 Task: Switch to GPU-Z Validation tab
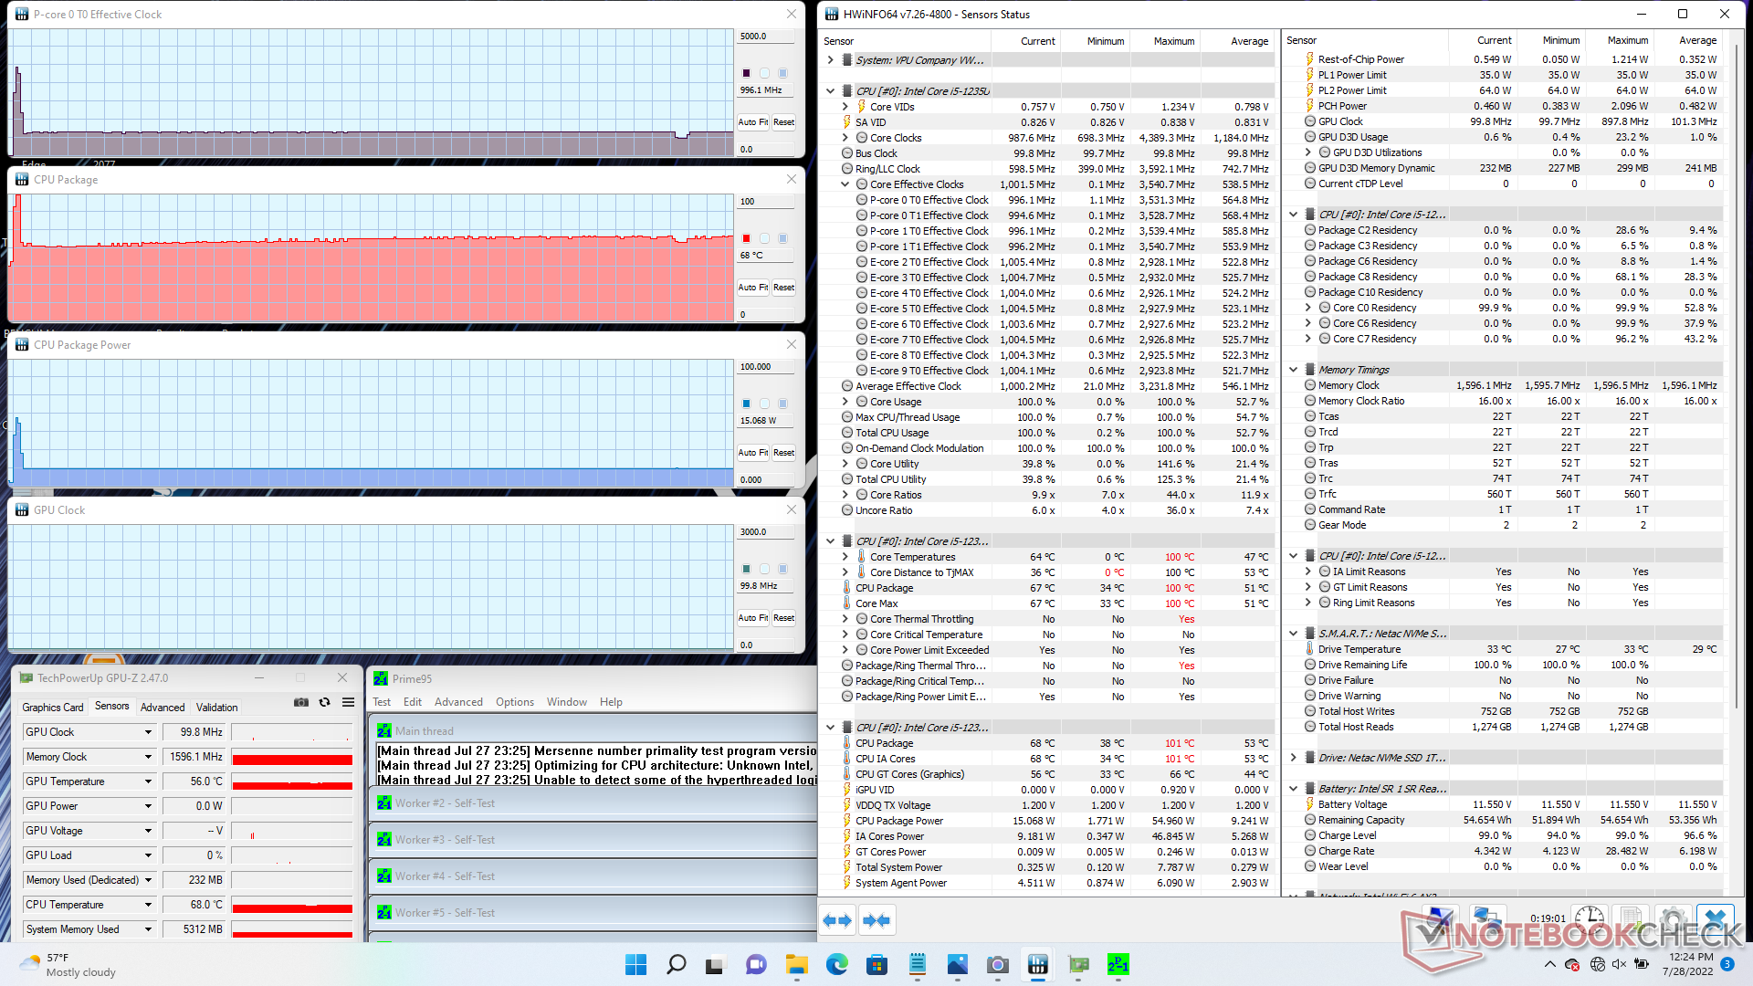tap(217, 708)
